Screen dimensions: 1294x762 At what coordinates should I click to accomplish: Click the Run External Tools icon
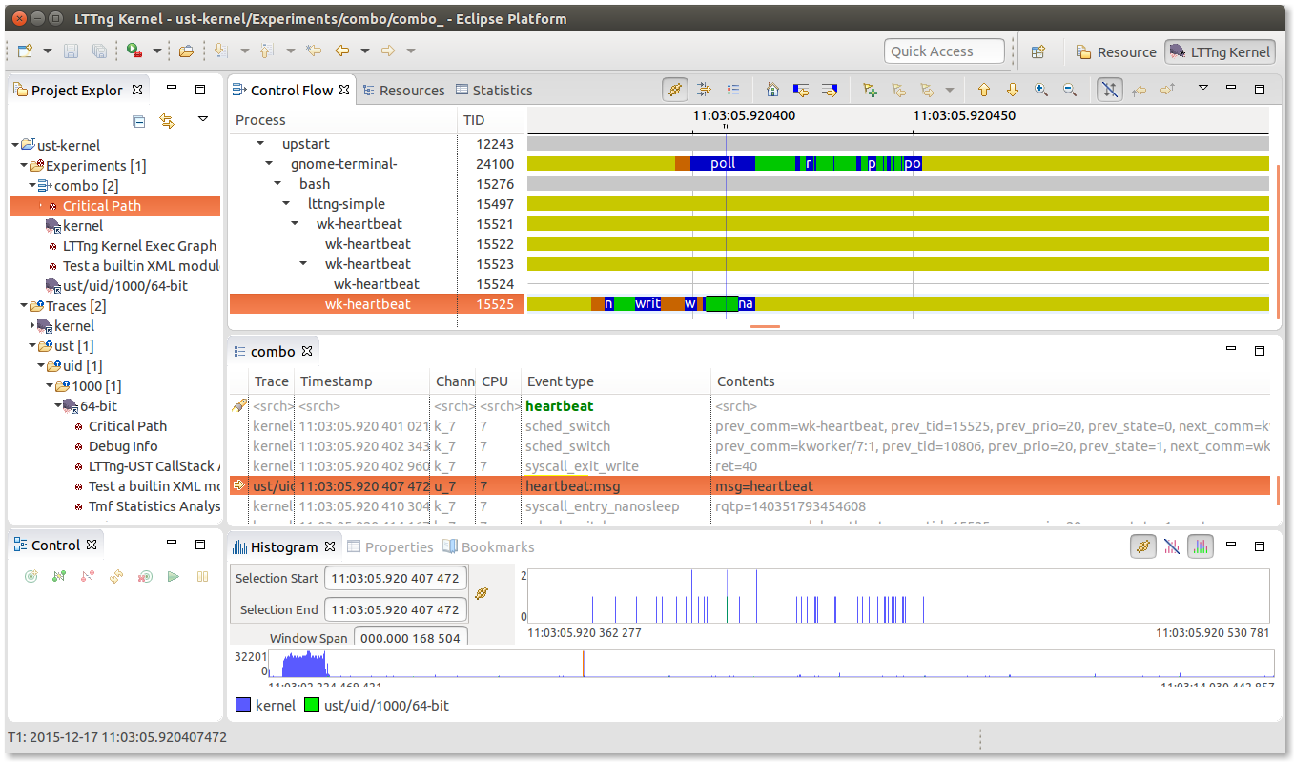pos(134,51)
